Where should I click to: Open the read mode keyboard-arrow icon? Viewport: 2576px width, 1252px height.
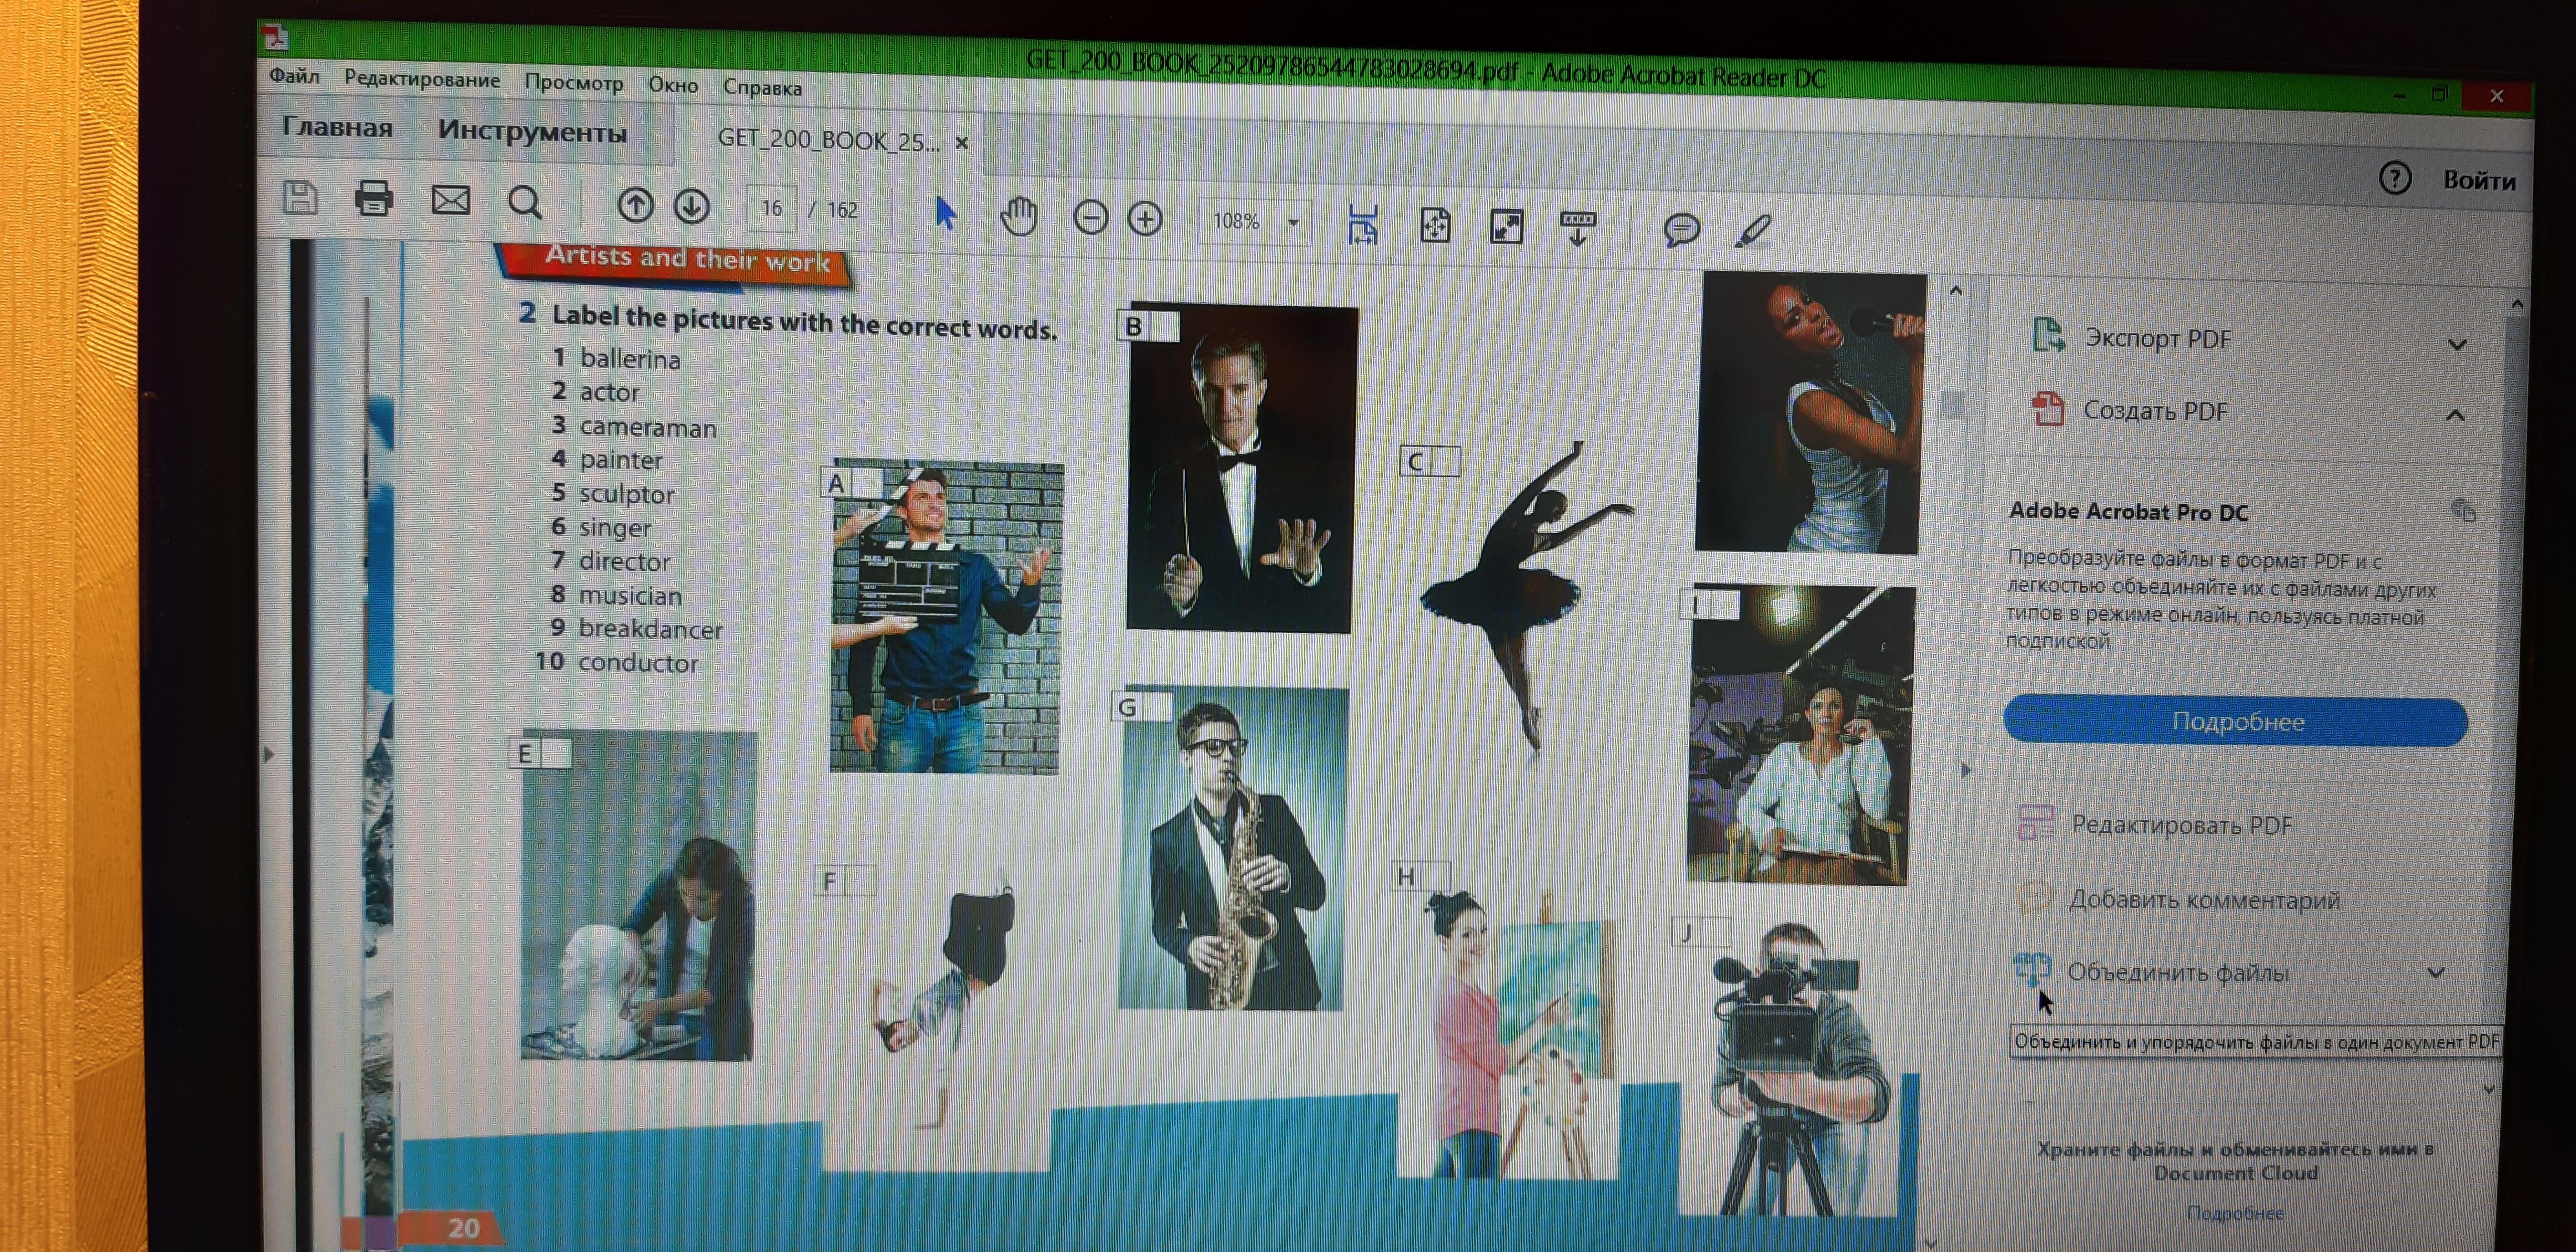(x=1578, y=229)
